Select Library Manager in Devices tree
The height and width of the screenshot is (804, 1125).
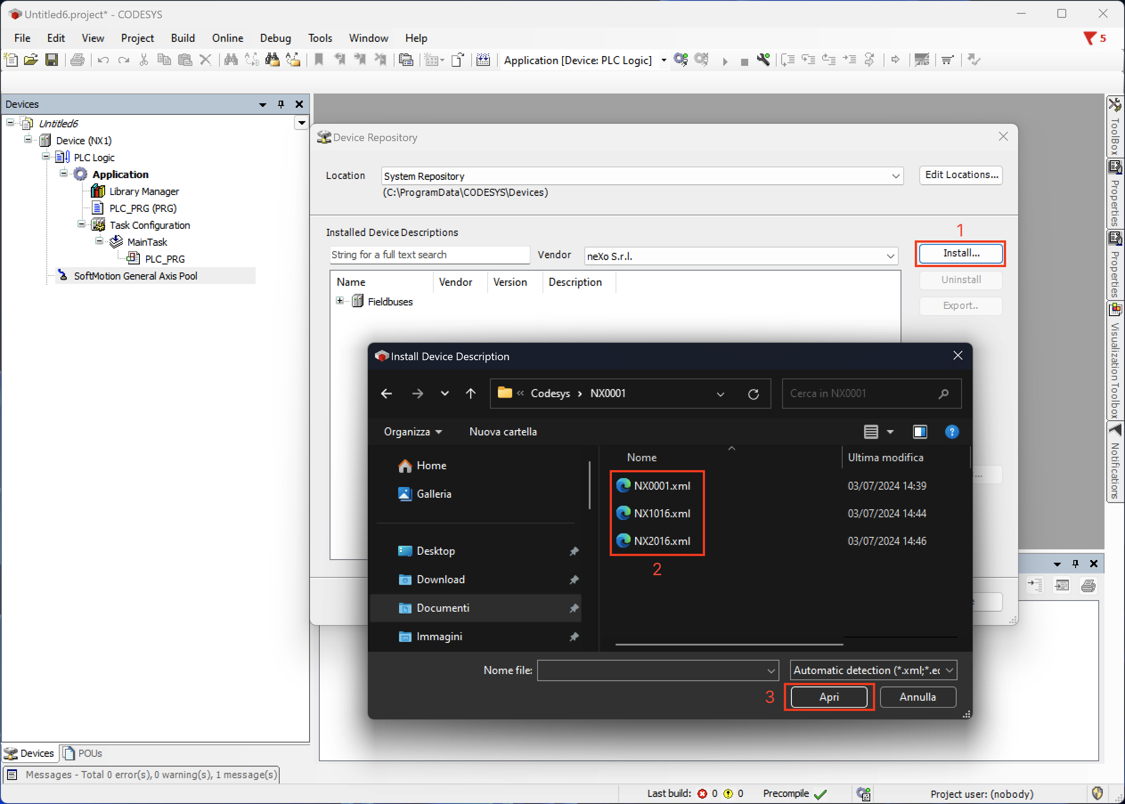pyautogui.click(x=143, y=191)
